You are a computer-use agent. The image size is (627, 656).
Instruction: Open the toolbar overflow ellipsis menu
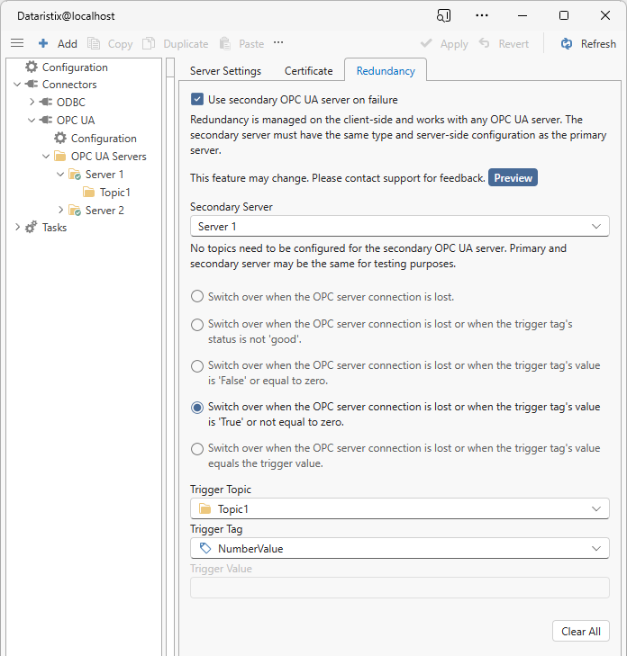278,42
